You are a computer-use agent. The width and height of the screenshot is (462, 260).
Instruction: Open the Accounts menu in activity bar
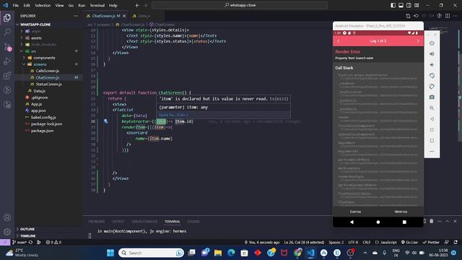tap(7, 217)
